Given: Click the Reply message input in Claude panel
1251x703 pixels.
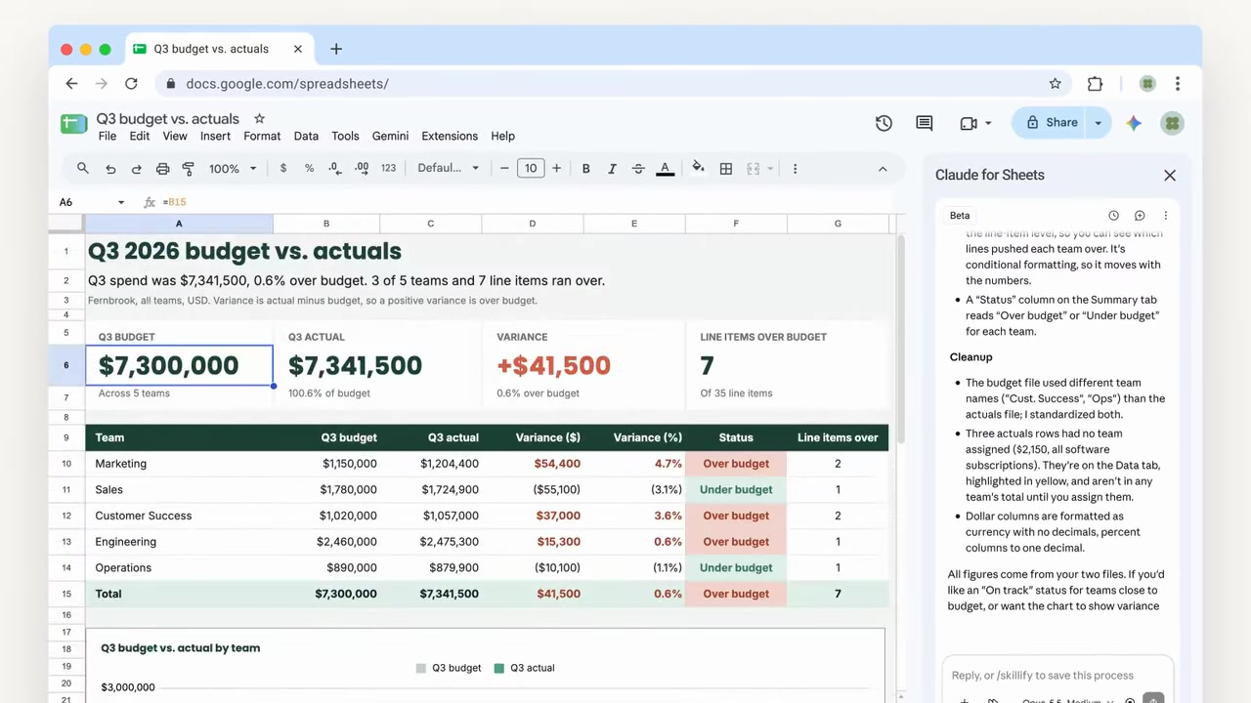Looking at the screenshot, I should (x=1057, y=676).
